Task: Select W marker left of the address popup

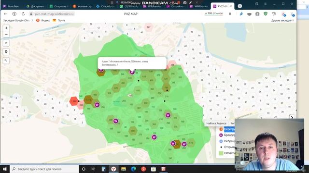Action: tap(101, 70)
